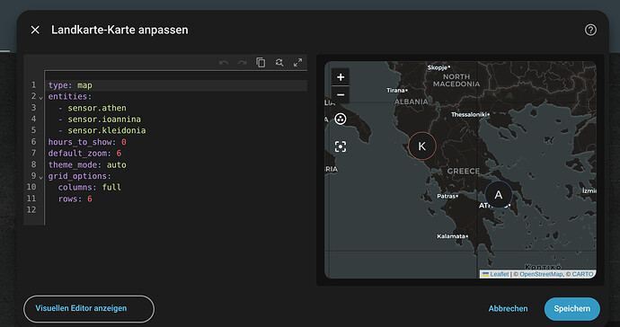620x327 pixels.
Task: Collapse the entities block at line 2
Action: 40,97
